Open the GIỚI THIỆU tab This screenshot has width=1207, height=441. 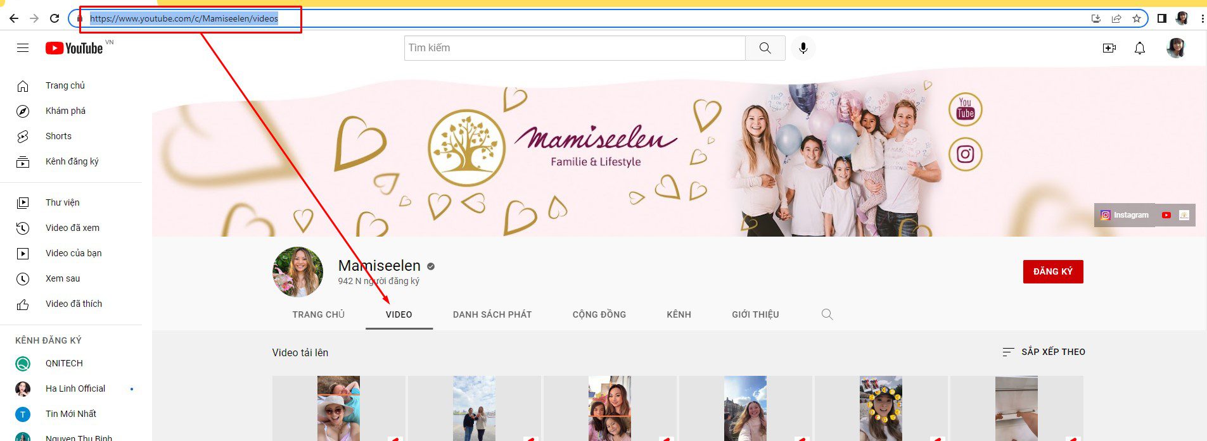[755, 314]
